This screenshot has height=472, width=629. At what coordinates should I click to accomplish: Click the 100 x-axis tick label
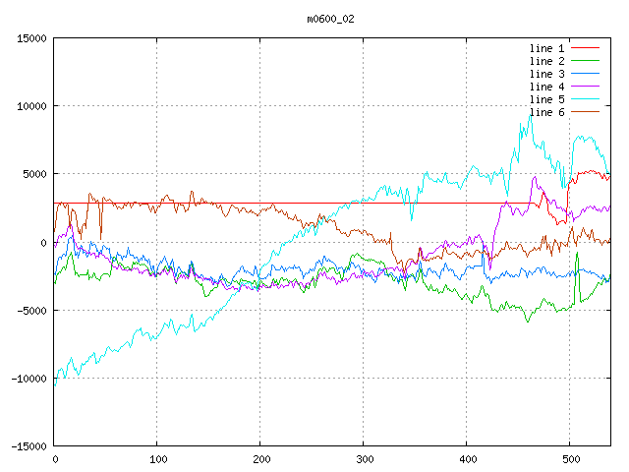coord(157,459)
